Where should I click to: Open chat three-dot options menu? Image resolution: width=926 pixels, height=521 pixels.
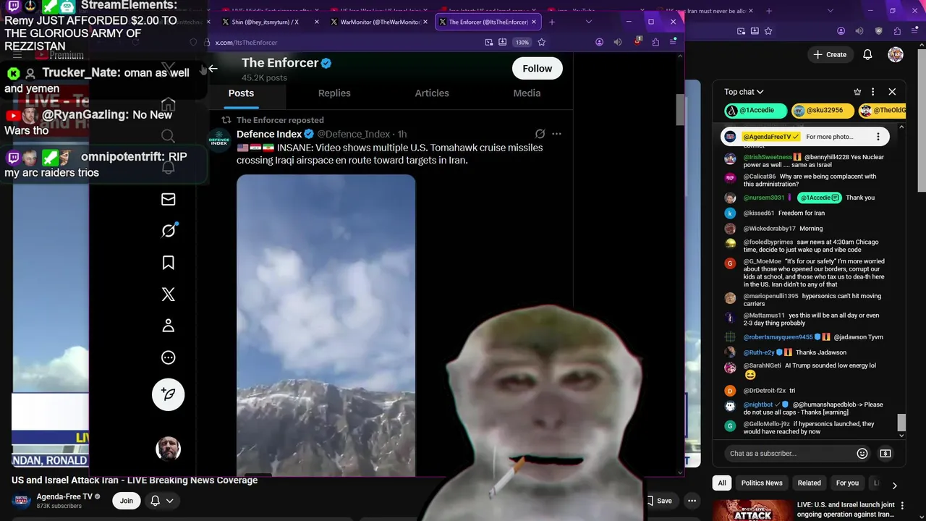coord(872,92)
